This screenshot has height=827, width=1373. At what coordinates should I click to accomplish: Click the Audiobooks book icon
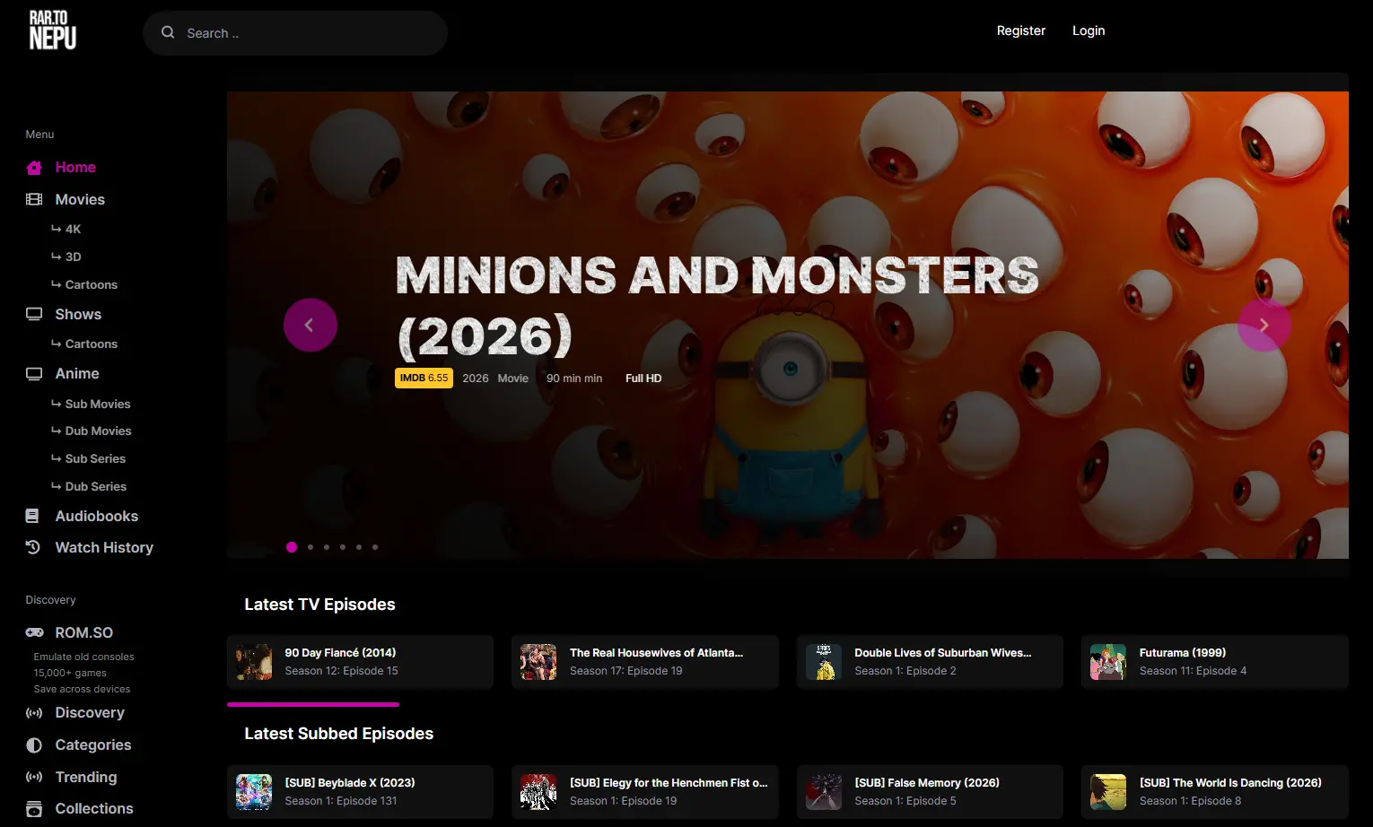pyautogui.click(x=32, y=517)
